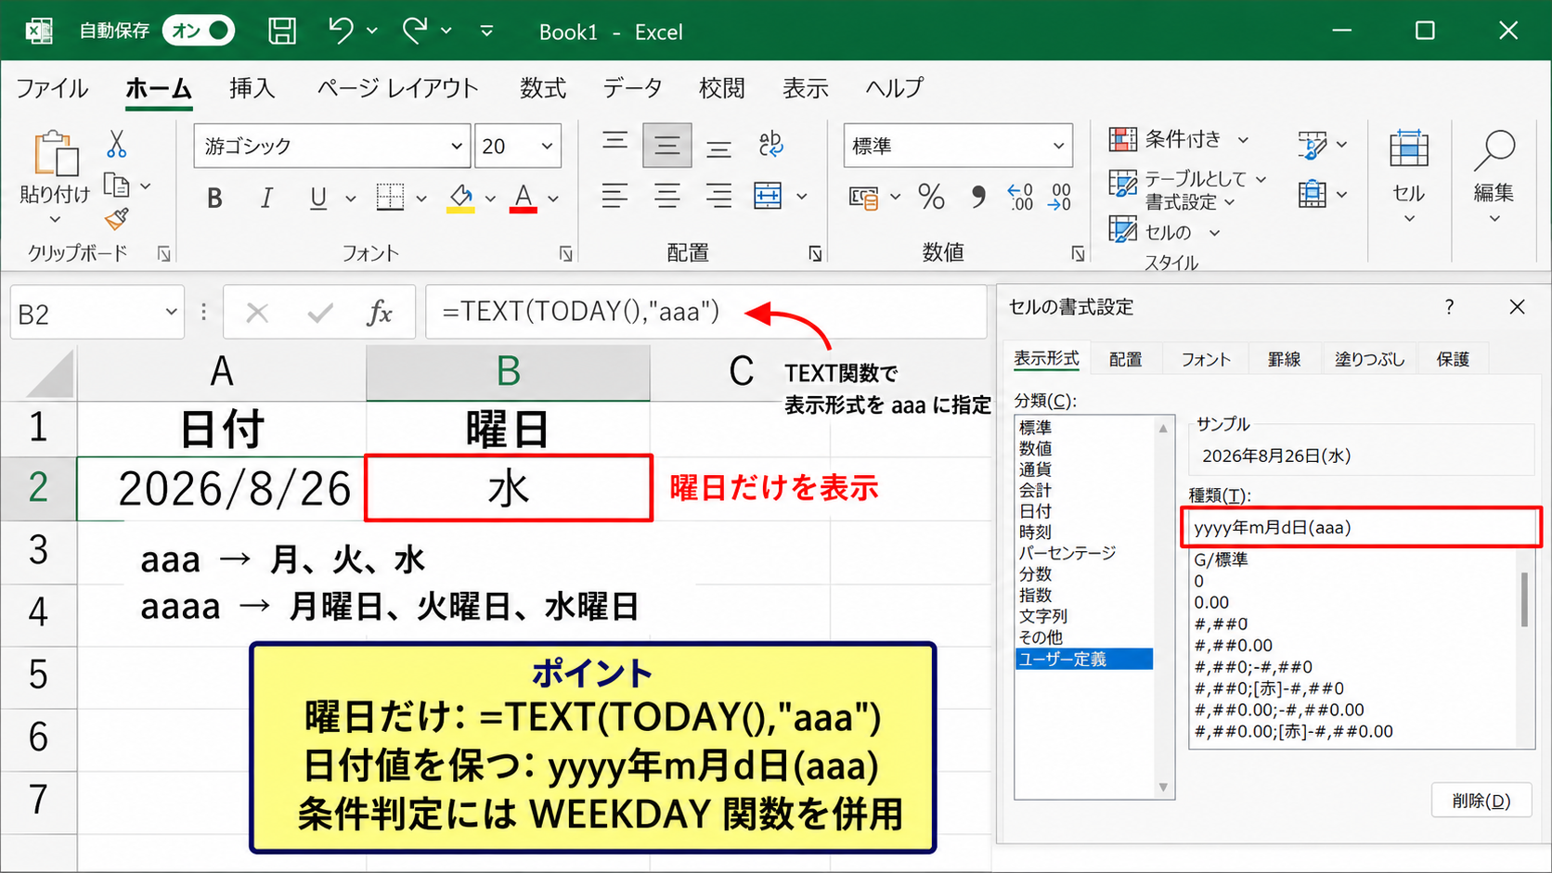Click the Insert Function fx icon

pyautogui.click(x=380, y=314)
